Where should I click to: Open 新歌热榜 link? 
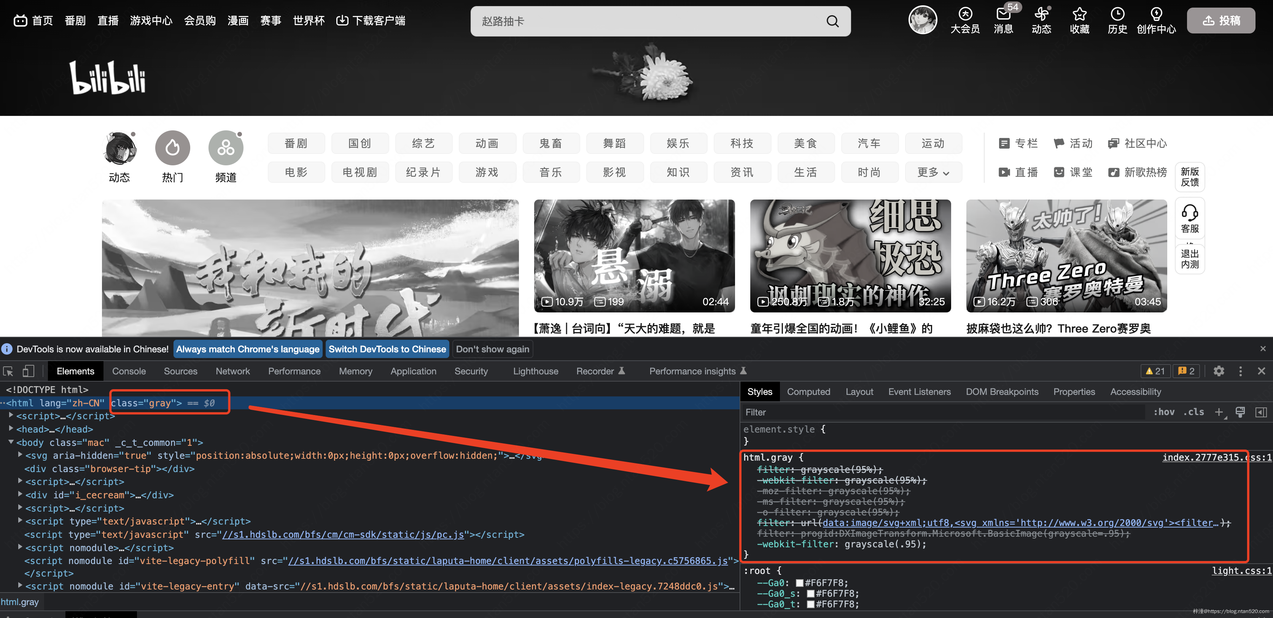click(x=1137, y=172)
